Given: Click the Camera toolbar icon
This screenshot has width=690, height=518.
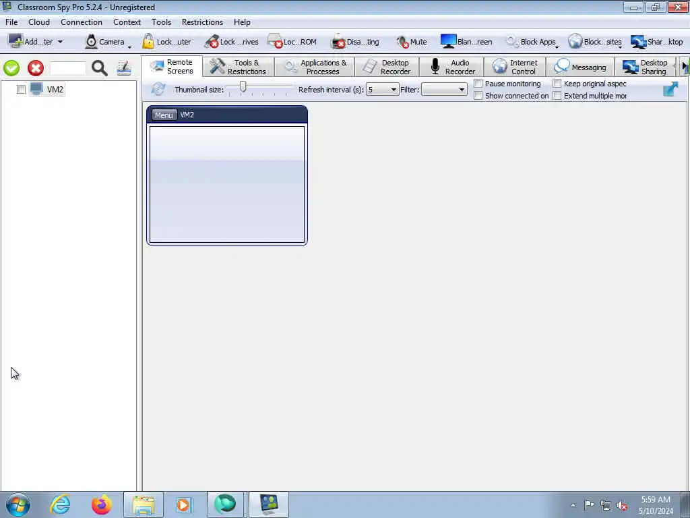Looking at the screenshot, I should [91, 41].
